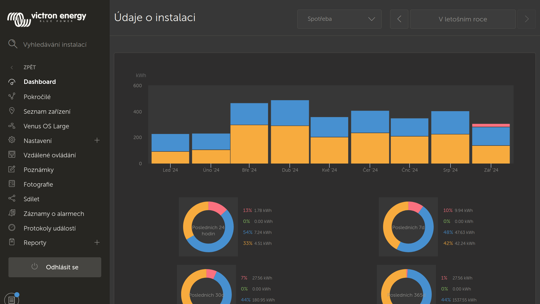Click the Vyhledávání instalací search field

point(55,44)
